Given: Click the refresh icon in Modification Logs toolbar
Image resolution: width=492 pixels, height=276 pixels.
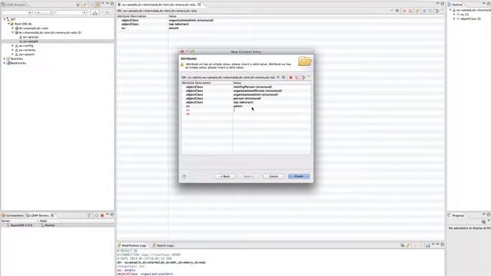Looking at the screenshot, I should pyautogui.click(x=408, y=245).
